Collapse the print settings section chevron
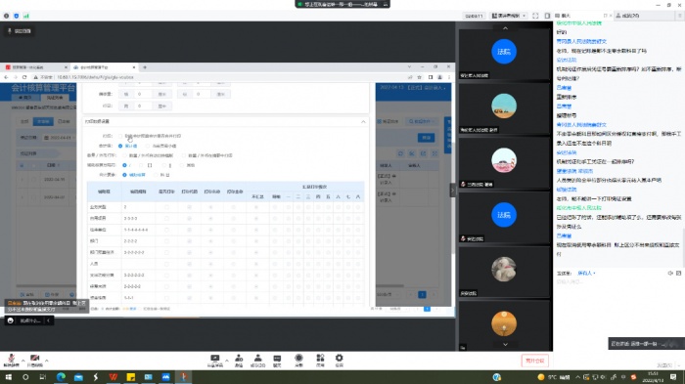 click(363, 122)
